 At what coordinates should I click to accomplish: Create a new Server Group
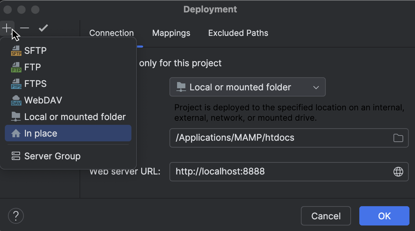(53, 156)
